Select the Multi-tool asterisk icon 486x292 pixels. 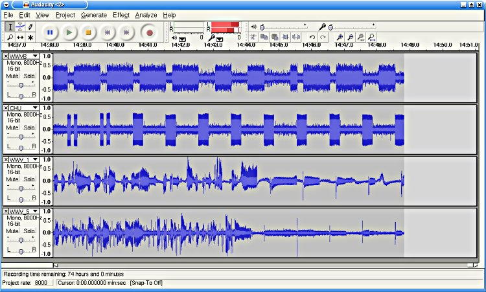[30, 38]
